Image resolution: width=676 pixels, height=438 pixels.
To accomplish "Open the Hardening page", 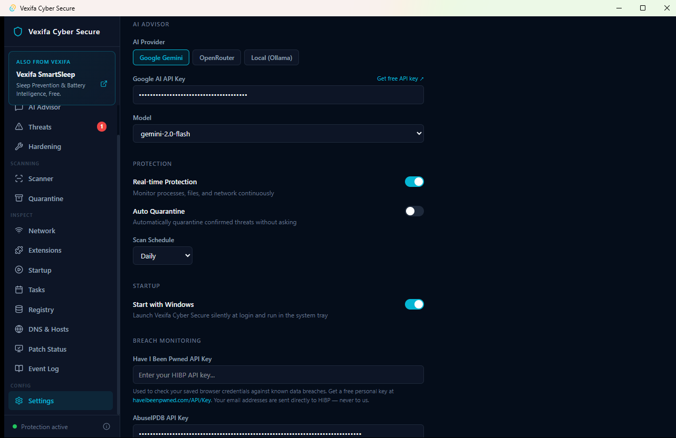I will pos(61,146).
